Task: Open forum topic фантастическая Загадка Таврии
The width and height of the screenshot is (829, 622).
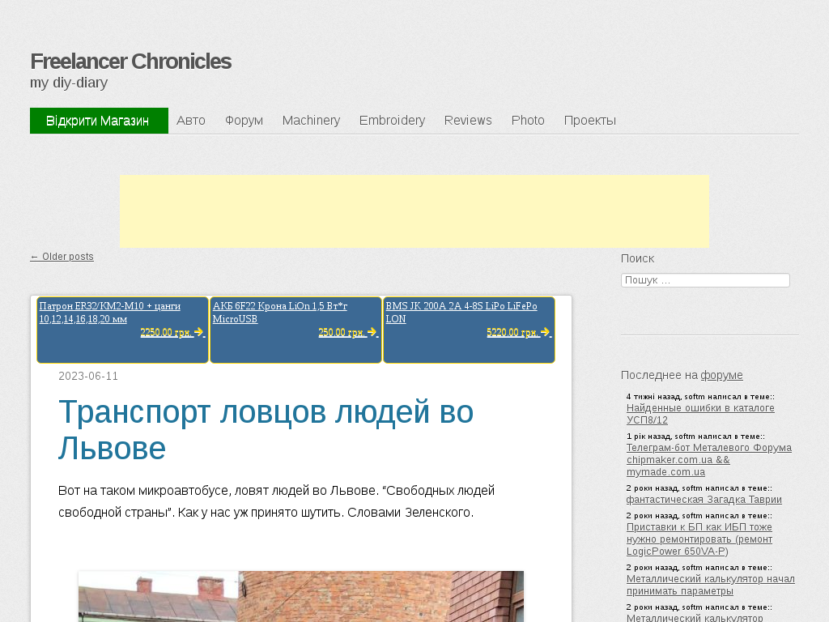Action: 704,499
